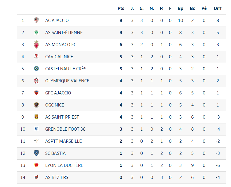The width and height of the screenshot is (231, 187).
Task: Click the Pts column header
Action: [x=121, y=8]
